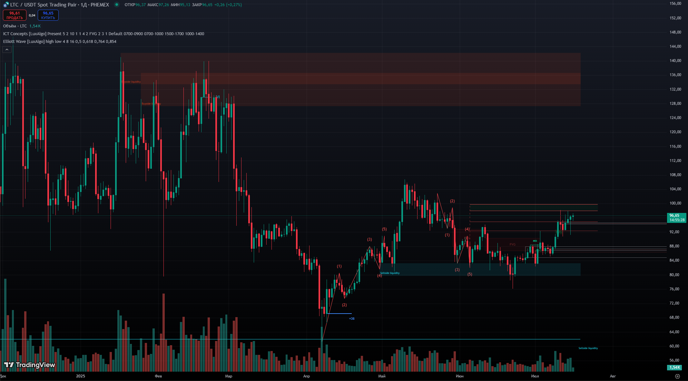Select the Объём · LTC volume legend
The width and height of the screenshot is (688, 381).
[15, 26]
